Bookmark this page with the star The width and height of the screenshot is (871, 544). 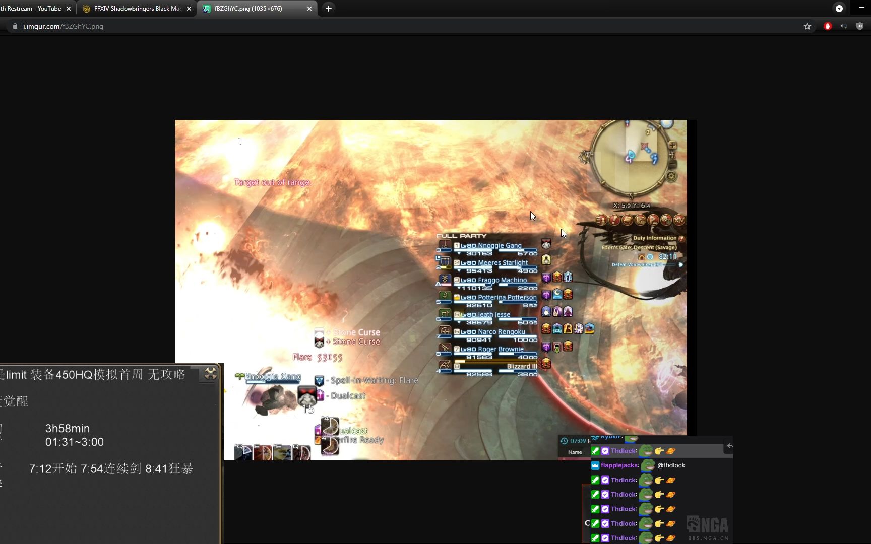click(807, 26)
